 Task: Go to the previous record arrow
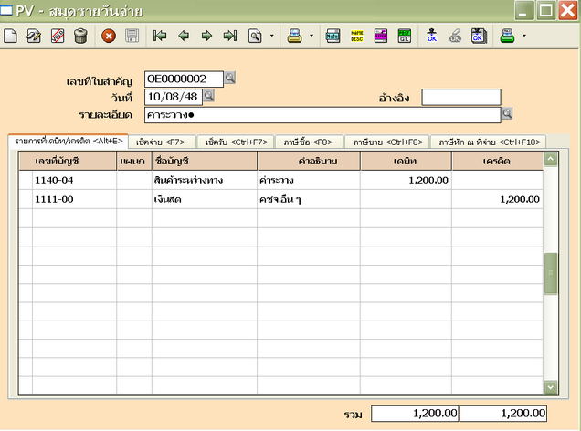(184, 37)
